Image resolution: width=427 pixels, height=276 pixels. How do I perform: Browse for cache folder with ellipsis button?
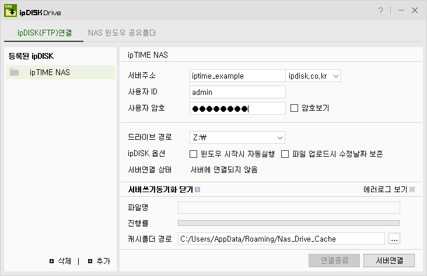coord(394,238)
